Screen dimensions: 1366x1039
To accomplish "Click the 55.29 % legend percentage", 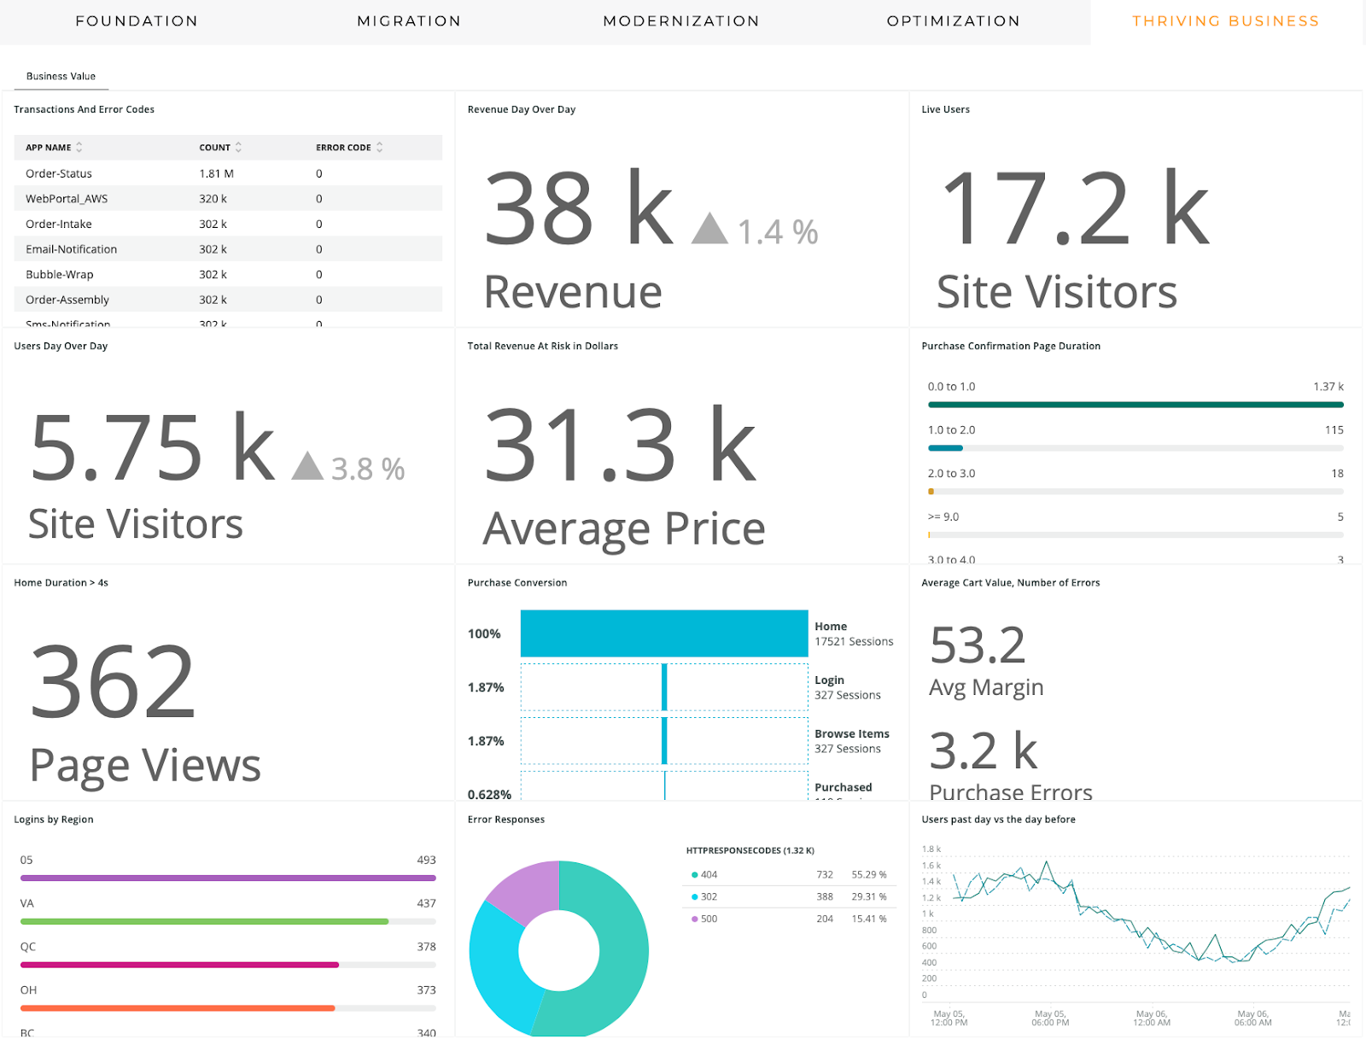I will click(869, 875).
